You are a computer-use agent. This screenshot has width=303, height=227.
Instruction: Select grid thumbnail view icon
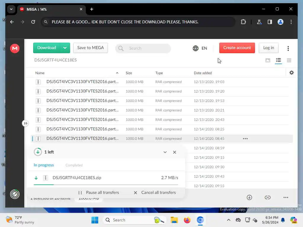289,60
